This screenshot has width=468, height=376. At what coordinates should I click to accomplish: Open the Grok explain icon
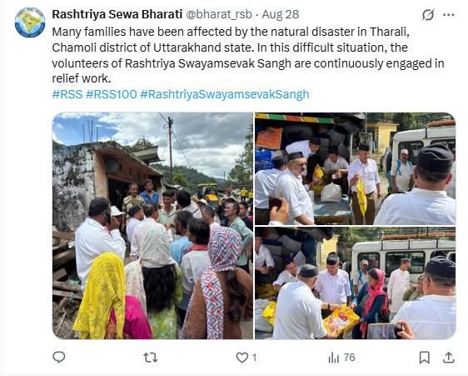(x=428, y=15)
